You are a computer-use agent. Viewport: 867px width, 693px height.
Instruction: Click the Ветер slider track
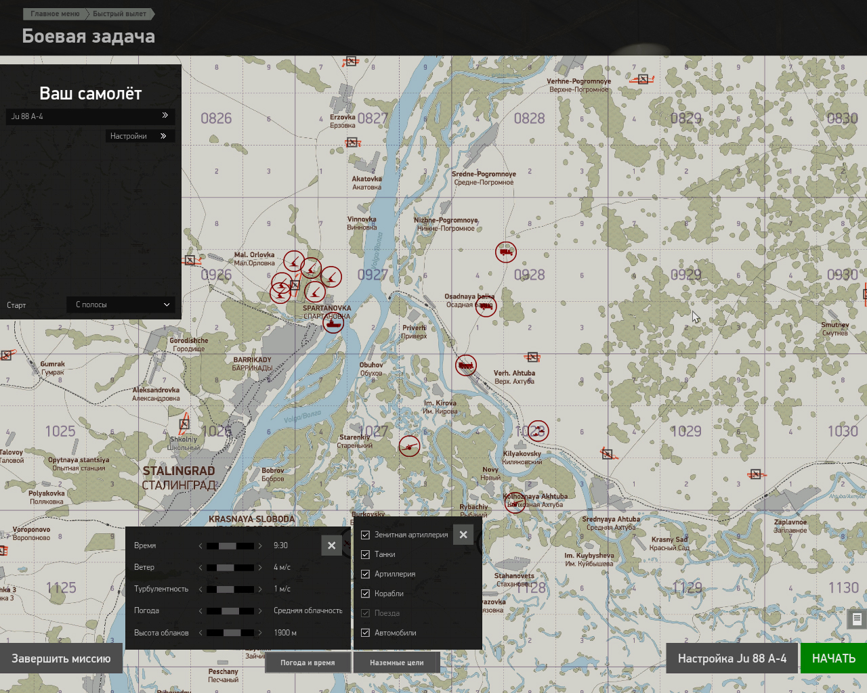[x=230, y=567]
